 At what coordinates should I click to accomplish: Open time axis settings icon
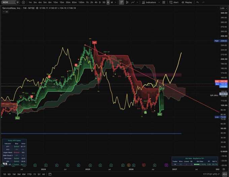(224, 169)
